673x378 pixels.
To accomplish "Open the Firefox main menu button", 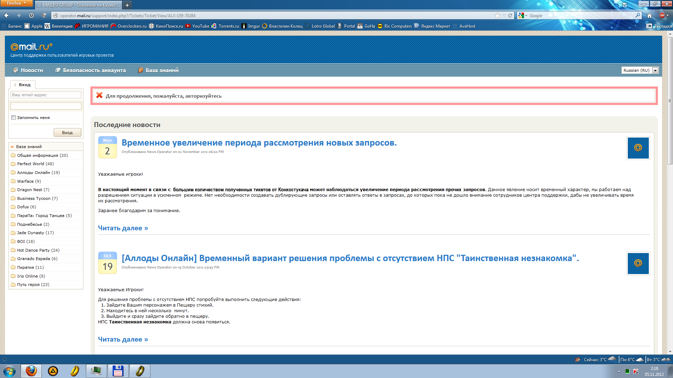I will click(16, 3).
